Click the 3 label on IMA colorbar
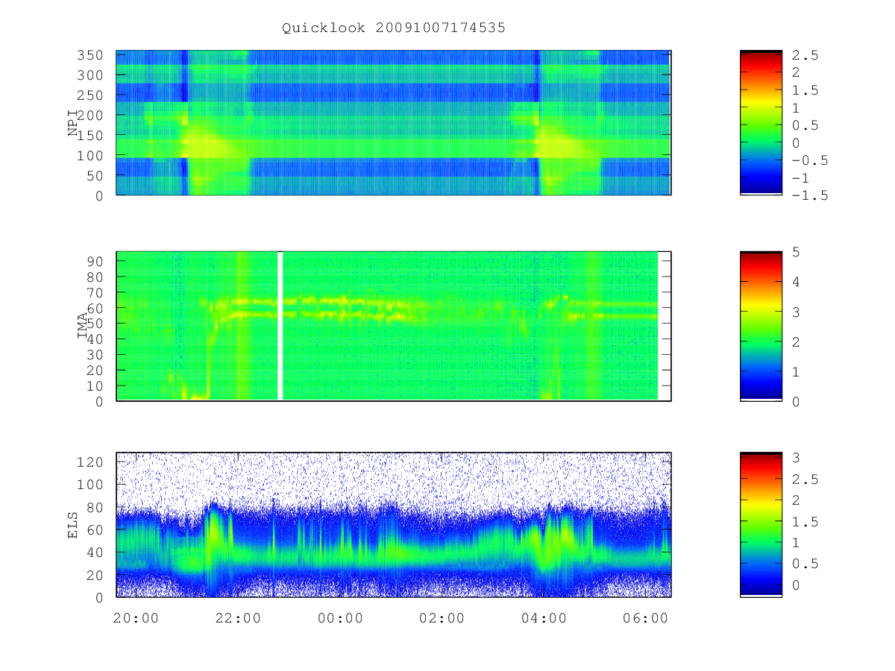The width and height of the screenshot is (895, 671). tap(797, 312)
